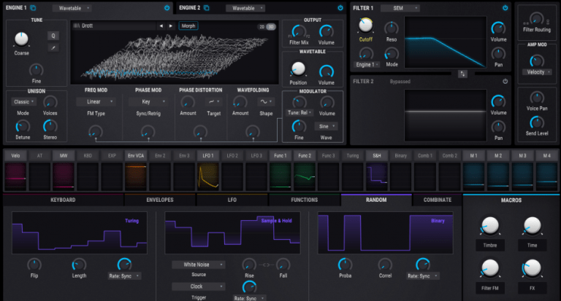The width and height of the screenshot is (561, 301).
Task: Open the Combinate tab
Action: click(x=438, y=200)
